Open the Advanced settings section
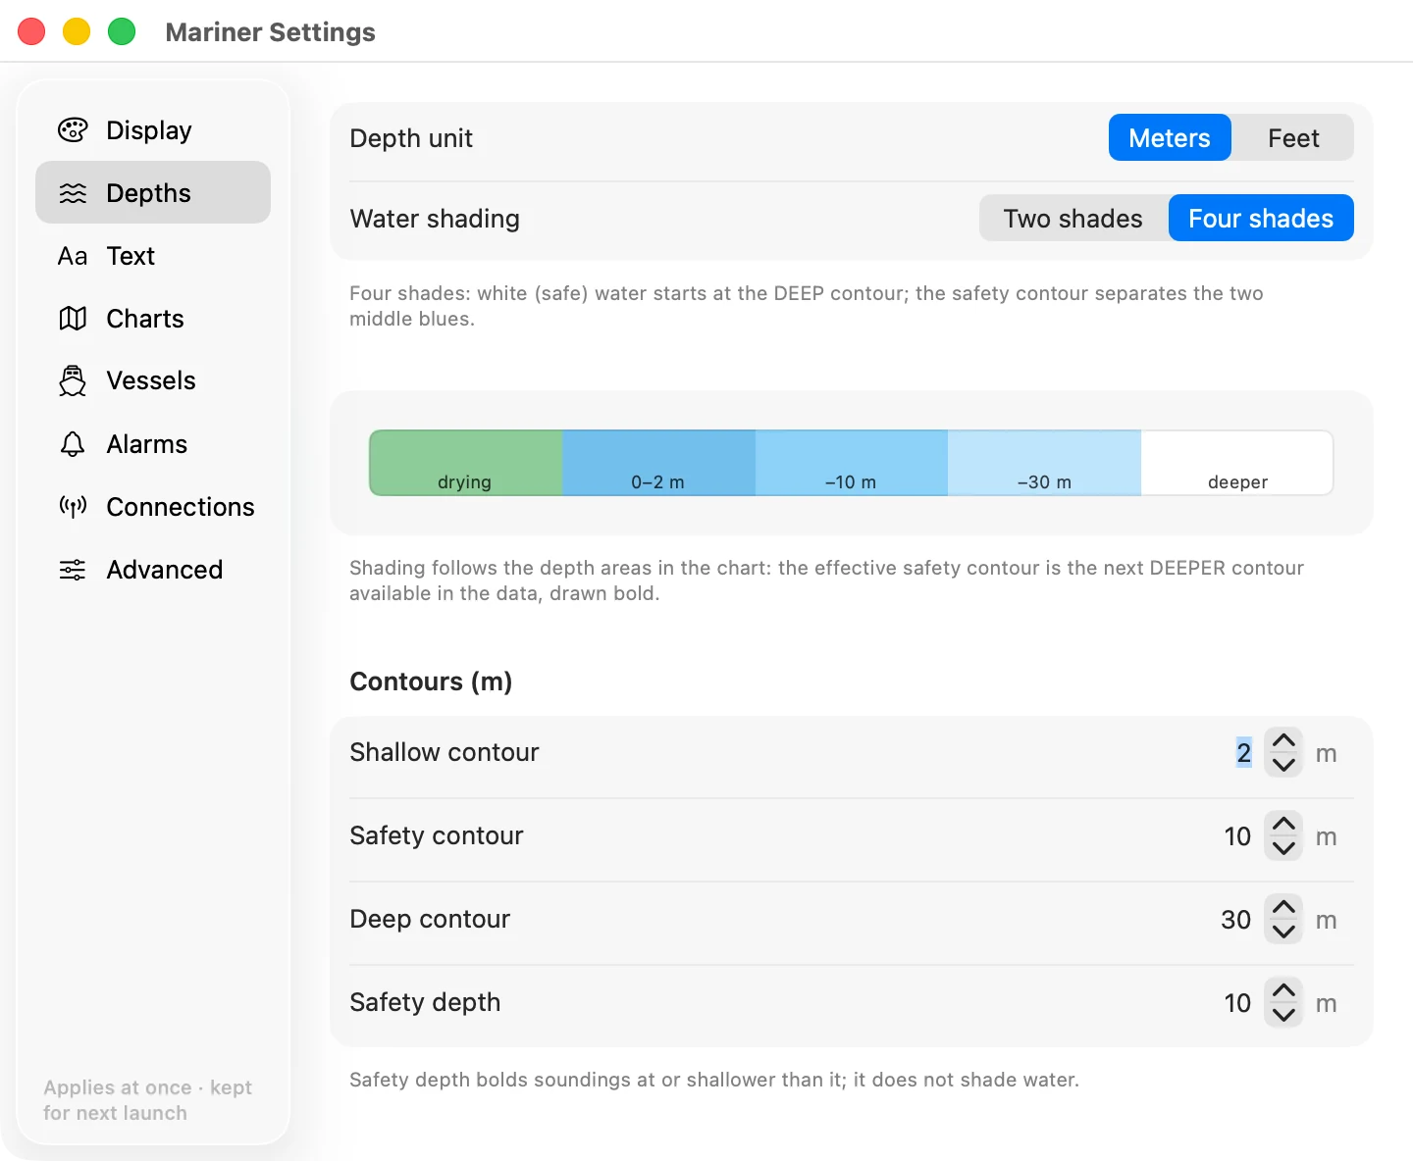 click(x=153, y=570)
